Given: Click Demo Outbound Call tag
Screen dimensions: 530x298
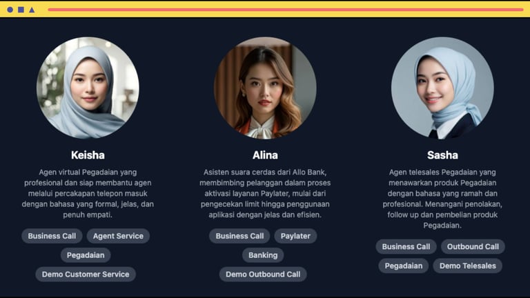Looking at the screenshot, I should 263,274.
